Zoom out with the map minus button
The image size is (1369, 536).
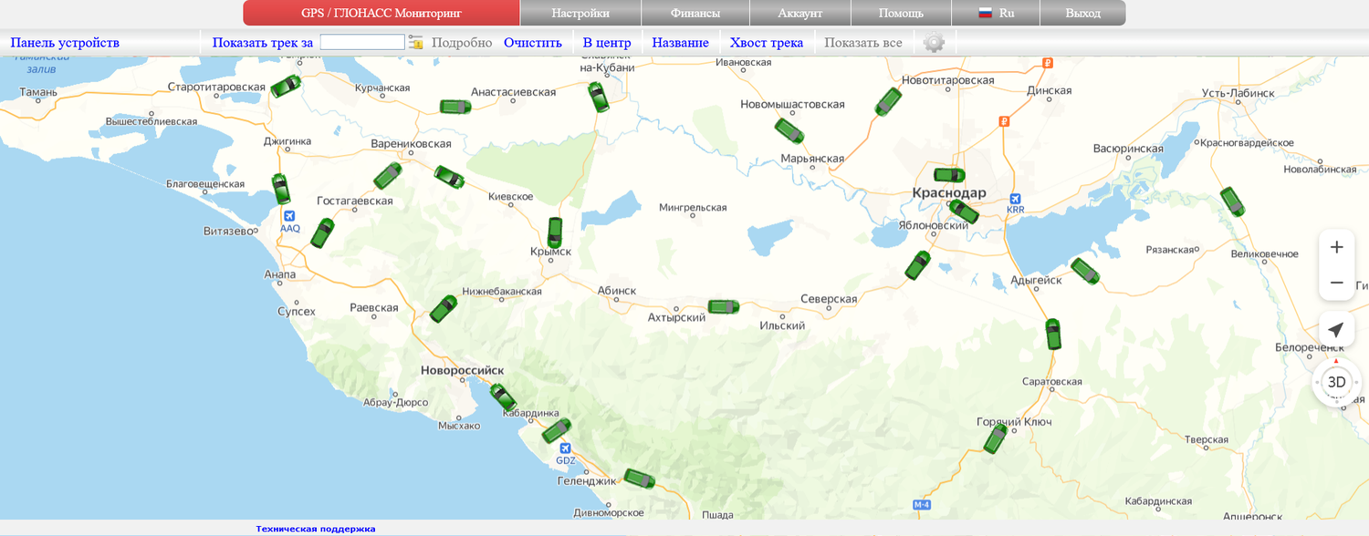click(x=1337, y=283)
